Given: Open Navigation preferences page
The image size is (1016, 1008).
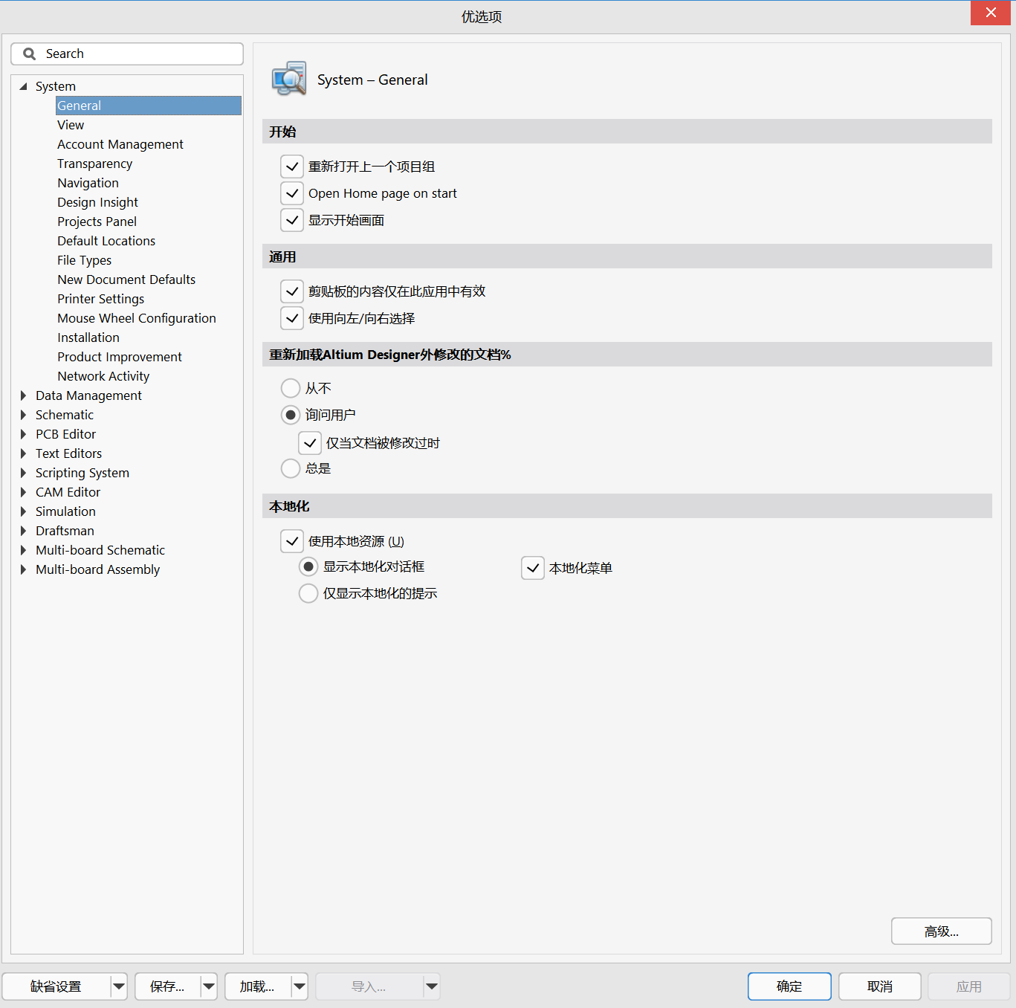Looking at the screenshot, I should click(x=88, y=183).
